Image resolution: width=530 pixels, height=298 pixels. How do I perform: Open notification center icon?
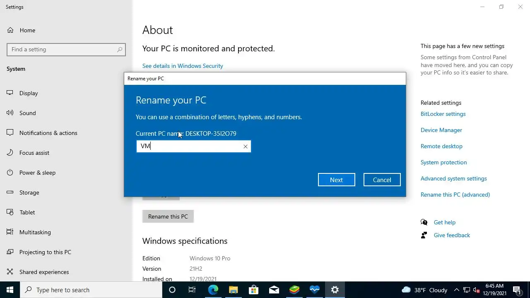click(517, 290)
